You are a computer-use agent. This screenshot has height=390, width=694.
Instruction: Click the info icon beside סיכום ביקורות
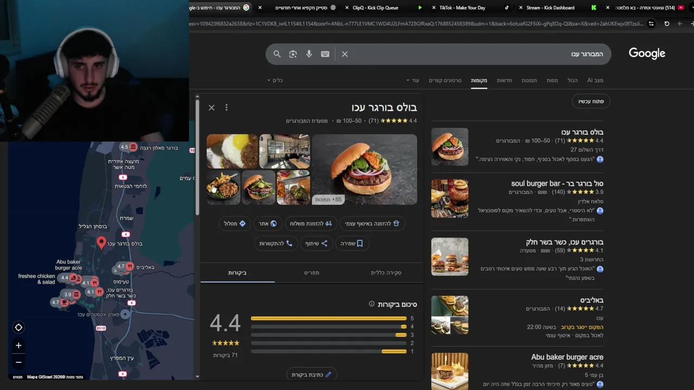371,304
